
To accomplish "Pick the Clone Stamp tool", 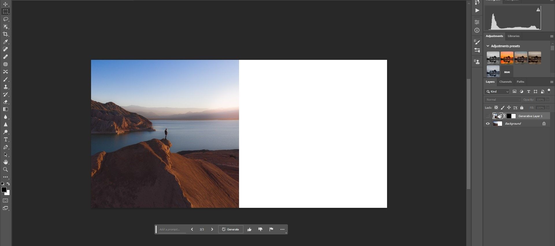I will (x=5, y=87).
